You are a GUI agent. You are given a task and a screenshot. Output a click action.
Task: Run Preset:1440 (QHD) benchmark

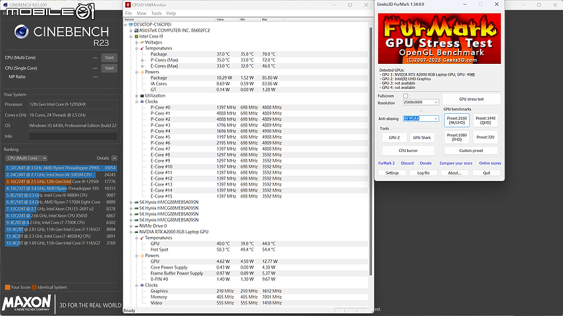click(485, 120)
